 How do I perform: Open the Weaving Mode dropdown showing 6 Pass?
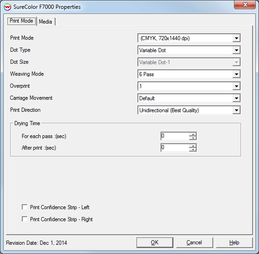pyautogui.click(x=236, y=74)
